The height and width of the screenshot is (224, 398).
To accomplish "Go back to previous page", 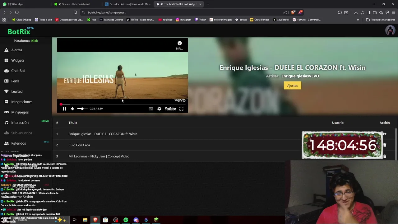I will pos(4,12).
